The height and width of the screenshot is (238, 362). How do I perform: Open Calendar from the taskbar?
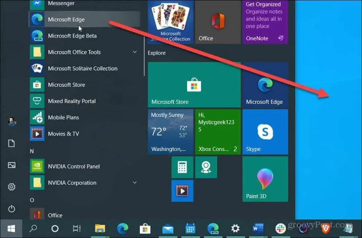tap(191, 229)
